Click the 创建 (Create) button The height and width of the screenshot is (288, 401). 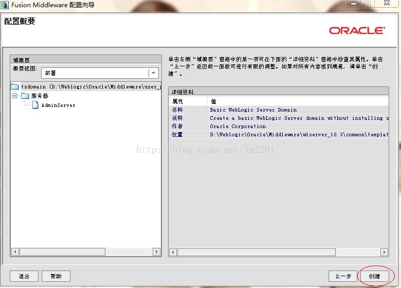pos(375,276)
